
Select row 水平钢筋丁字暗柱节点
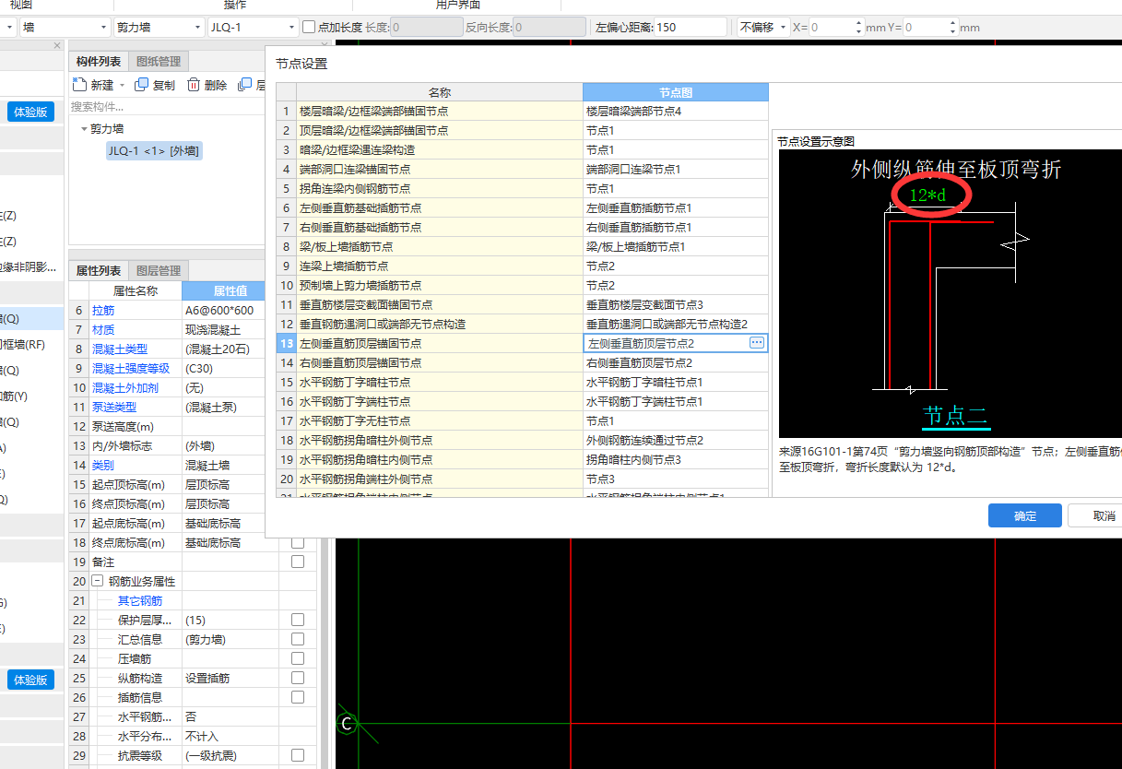click(440, 382)
